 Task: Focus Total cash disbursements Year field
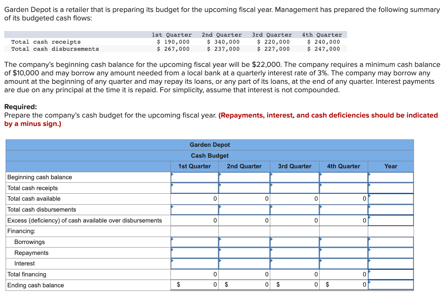click(391, 210)
